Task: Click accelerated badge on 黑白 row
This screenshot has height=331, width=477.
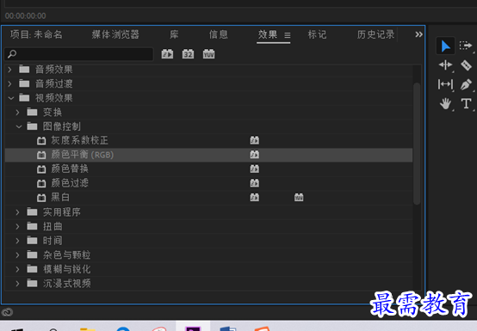Action: (255, 198)
